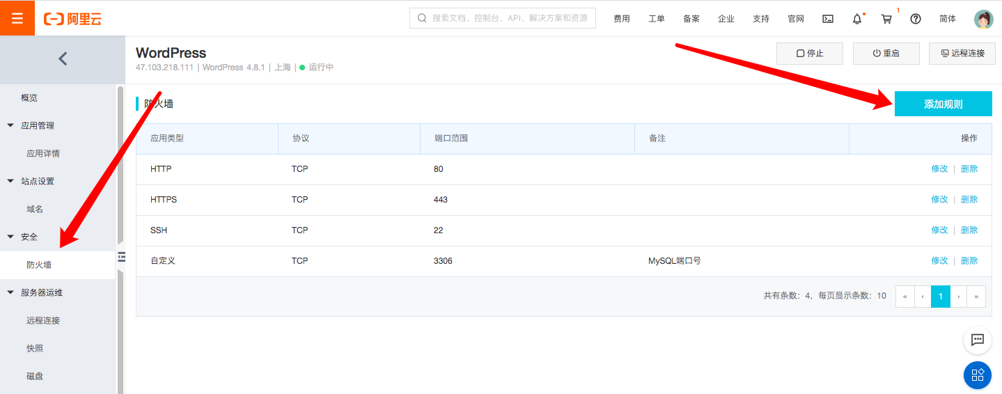This screenshot has height=394, width=1002.
Task: Click the IP address 47.103.218.111
Action: click(x=165, y=68)
